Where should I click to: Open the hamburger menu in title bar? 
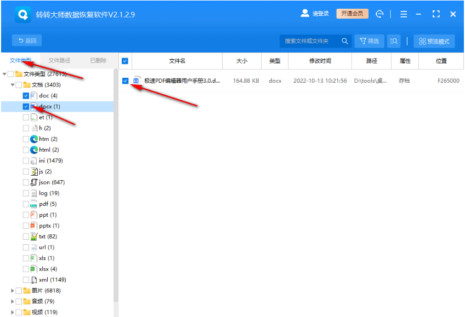[404, 14]
